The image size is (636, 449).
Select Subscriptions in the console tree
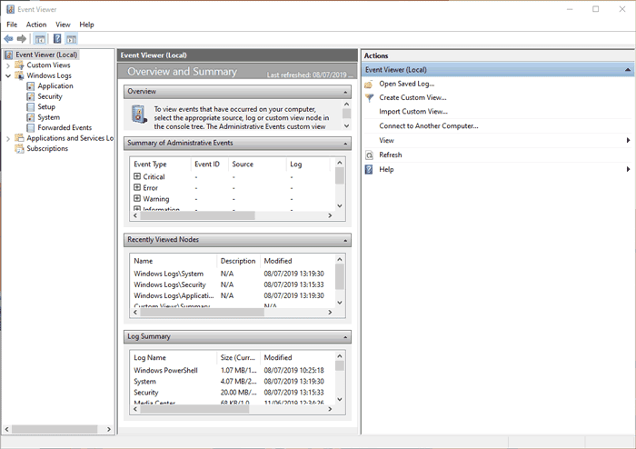47,149
